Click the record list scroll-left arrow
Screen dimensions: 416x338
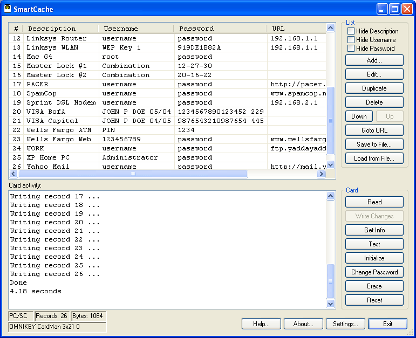tap(13, 174)
